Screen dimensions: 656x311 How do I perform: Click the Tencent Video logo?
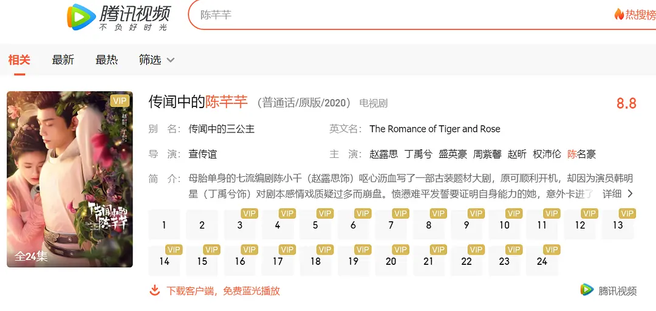click(x=118, y=16)
